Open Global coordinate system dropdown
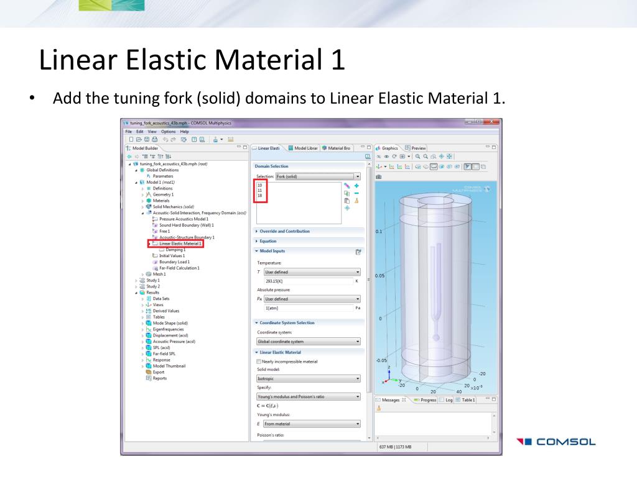 pos(309,342)
